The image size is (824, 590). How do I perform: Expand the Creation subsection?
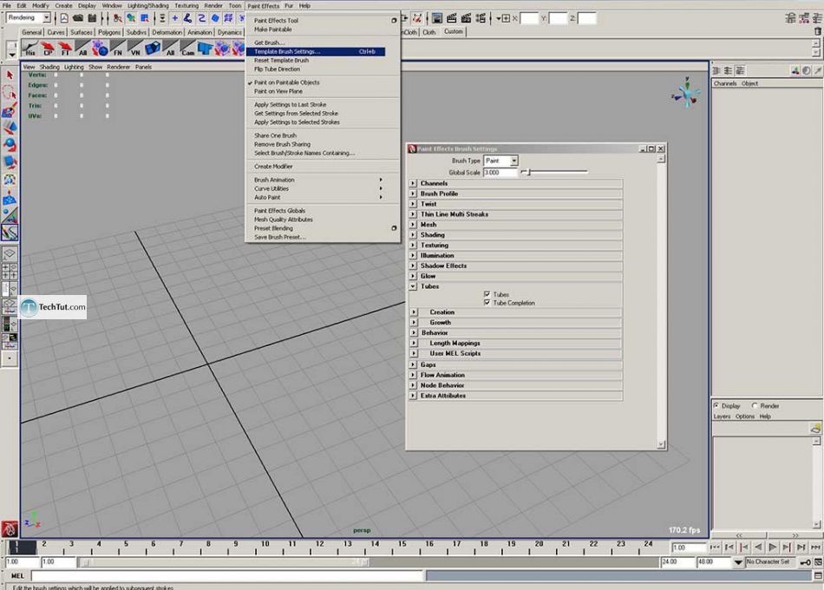[414, 312]
